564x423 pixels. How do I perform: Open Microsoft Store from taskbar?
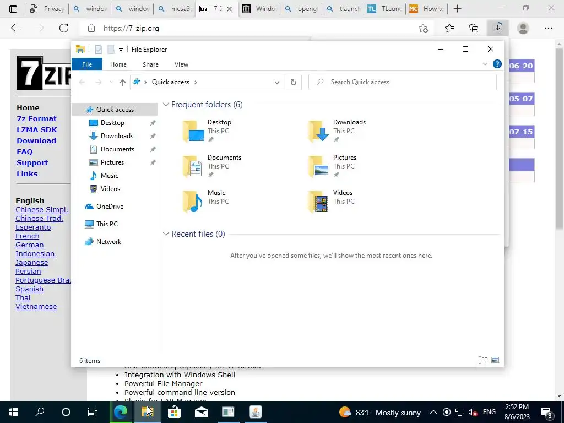click(x=174, y=412)
